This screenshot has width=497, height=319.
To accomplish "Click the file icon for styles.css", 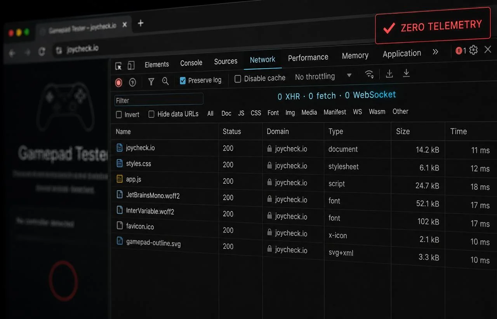I will point(120,163).
